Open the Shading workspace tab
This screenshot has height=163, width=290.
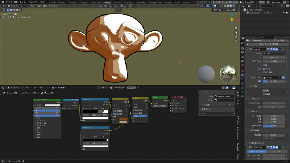(107, 2)
